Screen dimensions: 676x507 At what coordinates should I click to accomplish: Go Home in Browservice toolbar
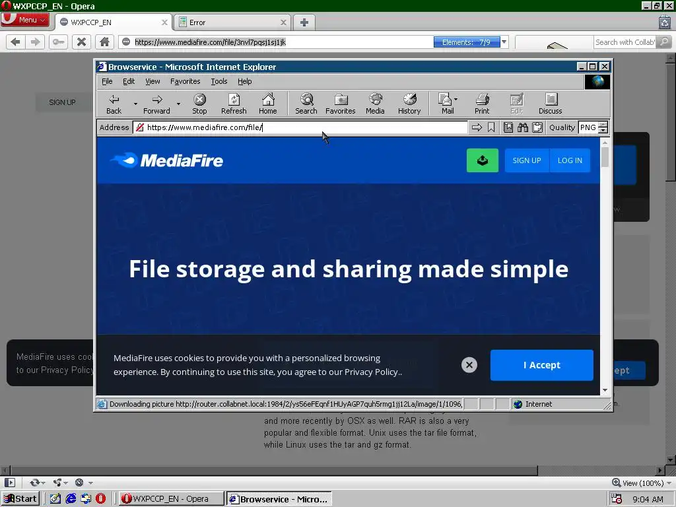tap(268, 104)
